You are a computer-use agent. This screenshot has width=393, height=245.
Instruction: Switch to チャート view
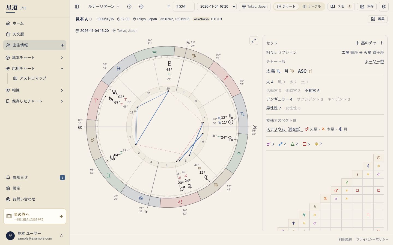[x=286, y=7]
